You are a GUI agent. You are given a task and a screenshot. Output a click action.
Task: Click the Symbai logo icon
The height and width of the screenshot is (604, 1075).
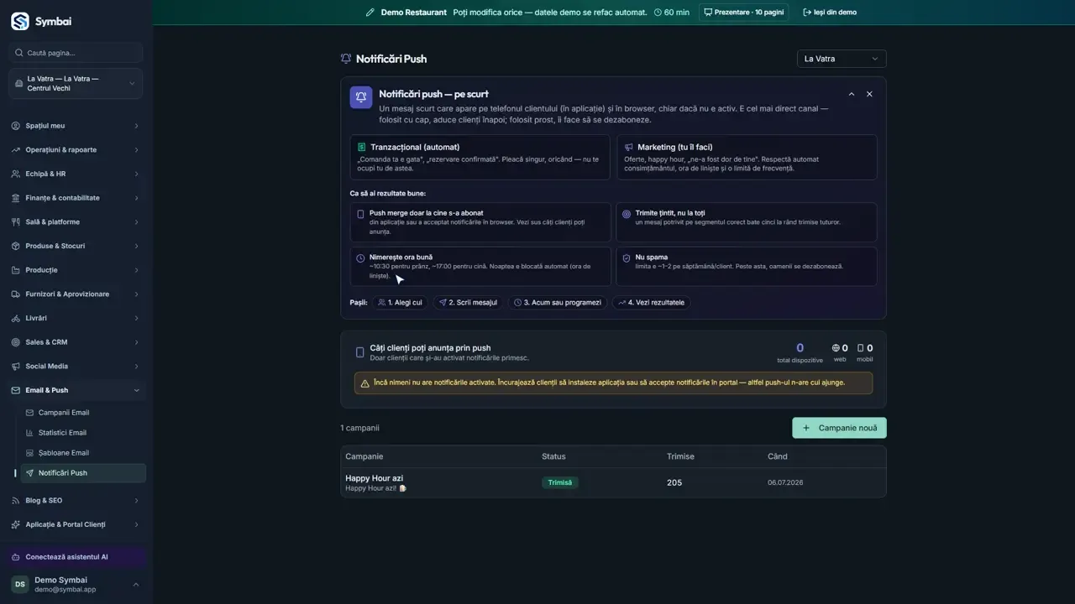(x=19, y=21)
